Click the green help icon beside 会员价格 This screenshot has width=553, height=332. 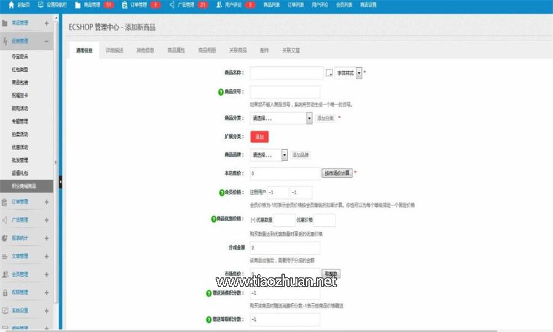click(221, 193)
